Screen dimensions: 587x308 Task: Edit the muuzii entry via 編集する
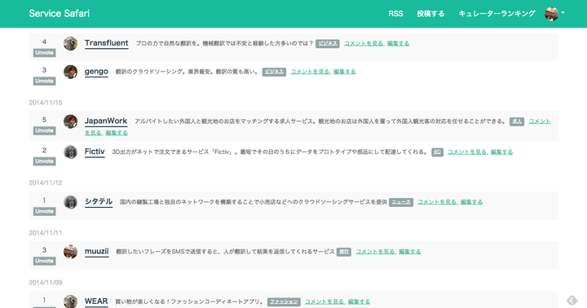pos(409,252)
